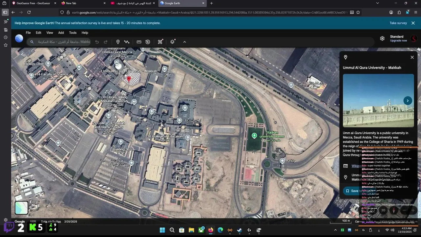Open the Firefox extensions puzzle icon
421x237 pixels.
[x=399, y=12]
